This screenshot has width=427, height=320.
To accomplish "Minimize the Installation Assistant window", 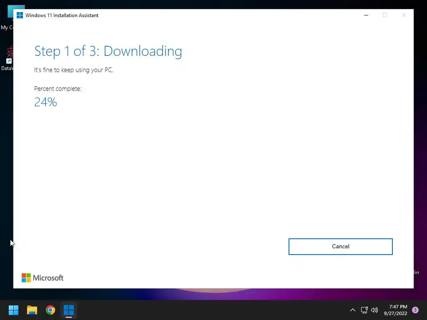I will [366, 15].
